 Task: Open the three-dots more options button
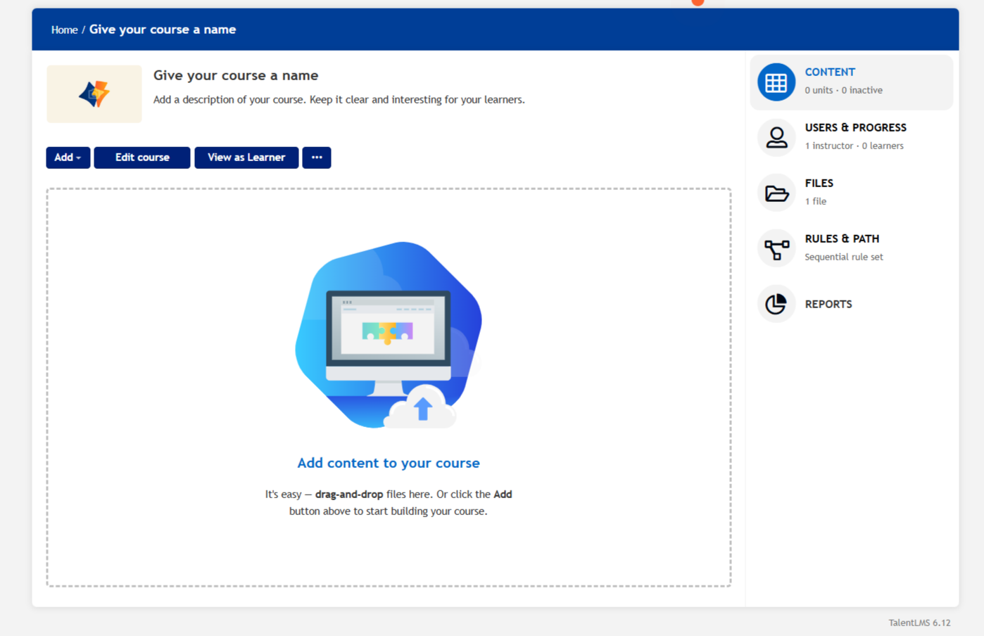click(x=317, y=158)
